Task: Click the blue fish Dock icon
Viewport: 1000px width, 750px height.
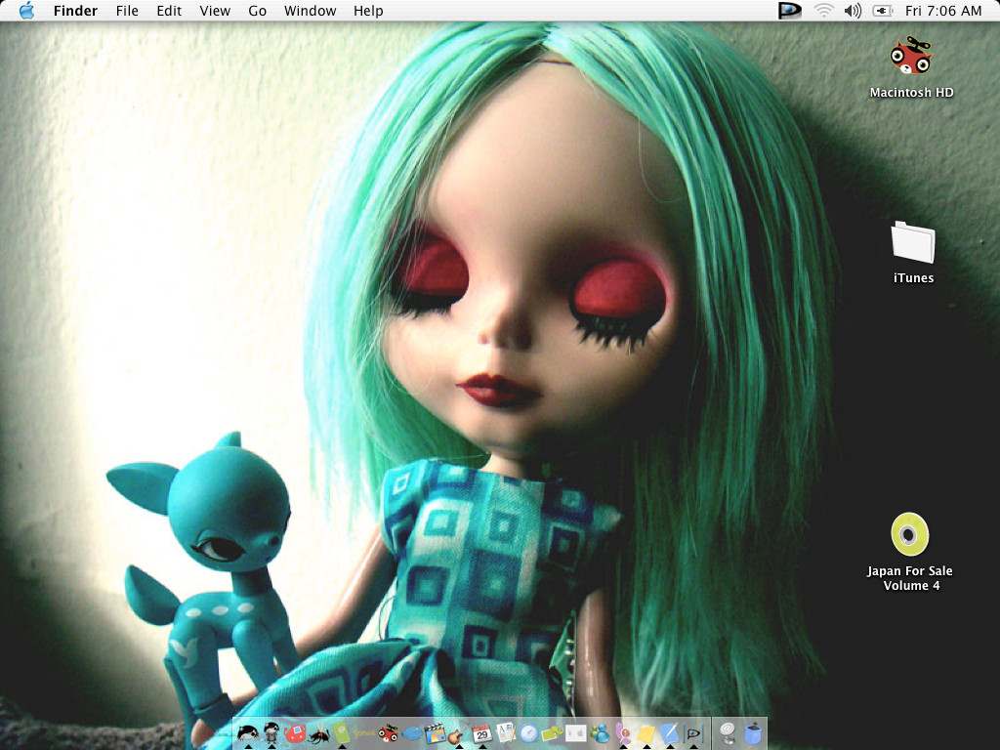Action: [x=412, y=734]
